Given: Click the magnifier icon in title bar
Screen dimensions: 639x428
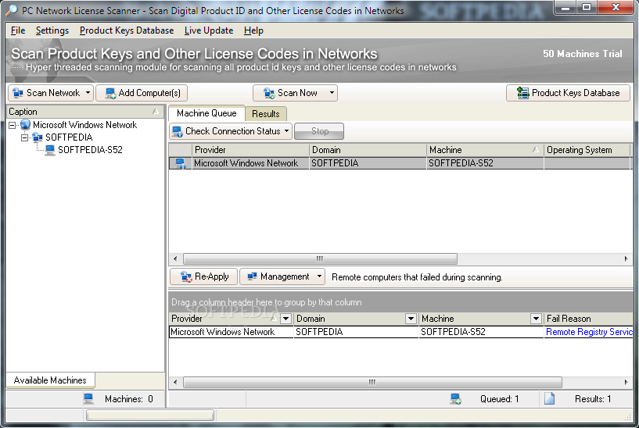Looking at the screenshot, I should click(13, 10).
